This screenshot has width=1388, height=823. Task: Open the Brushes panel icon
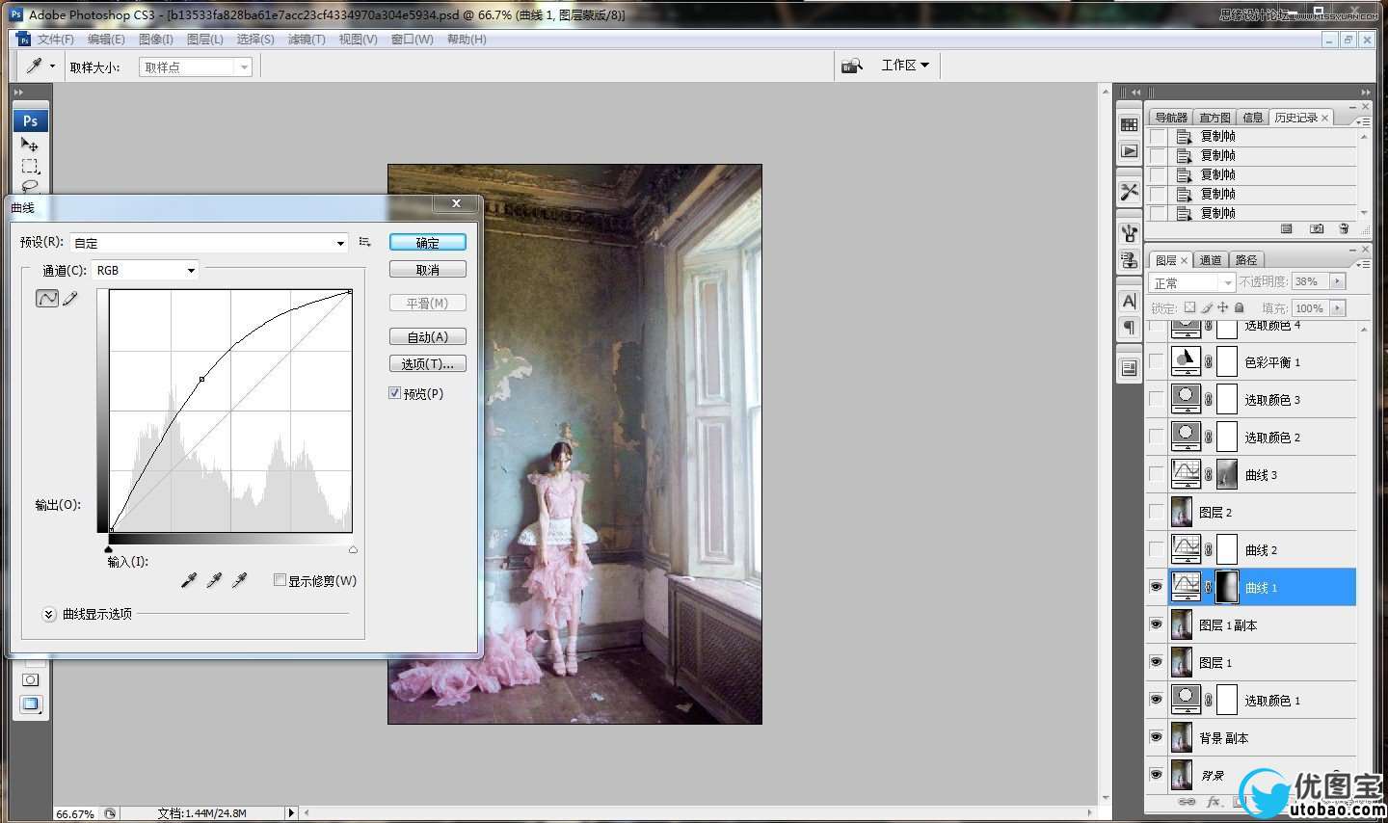[1130, 233]
